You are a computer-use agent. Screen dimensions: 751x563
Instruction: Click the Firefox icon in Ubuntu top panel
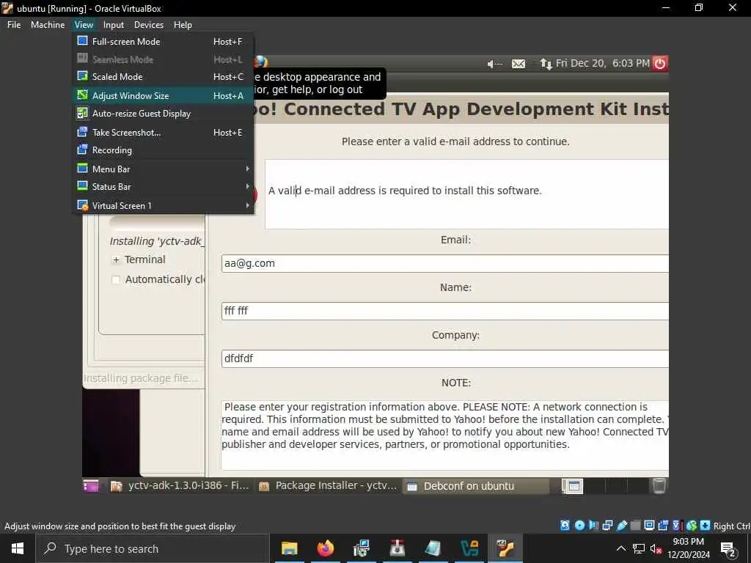(260, 62)
